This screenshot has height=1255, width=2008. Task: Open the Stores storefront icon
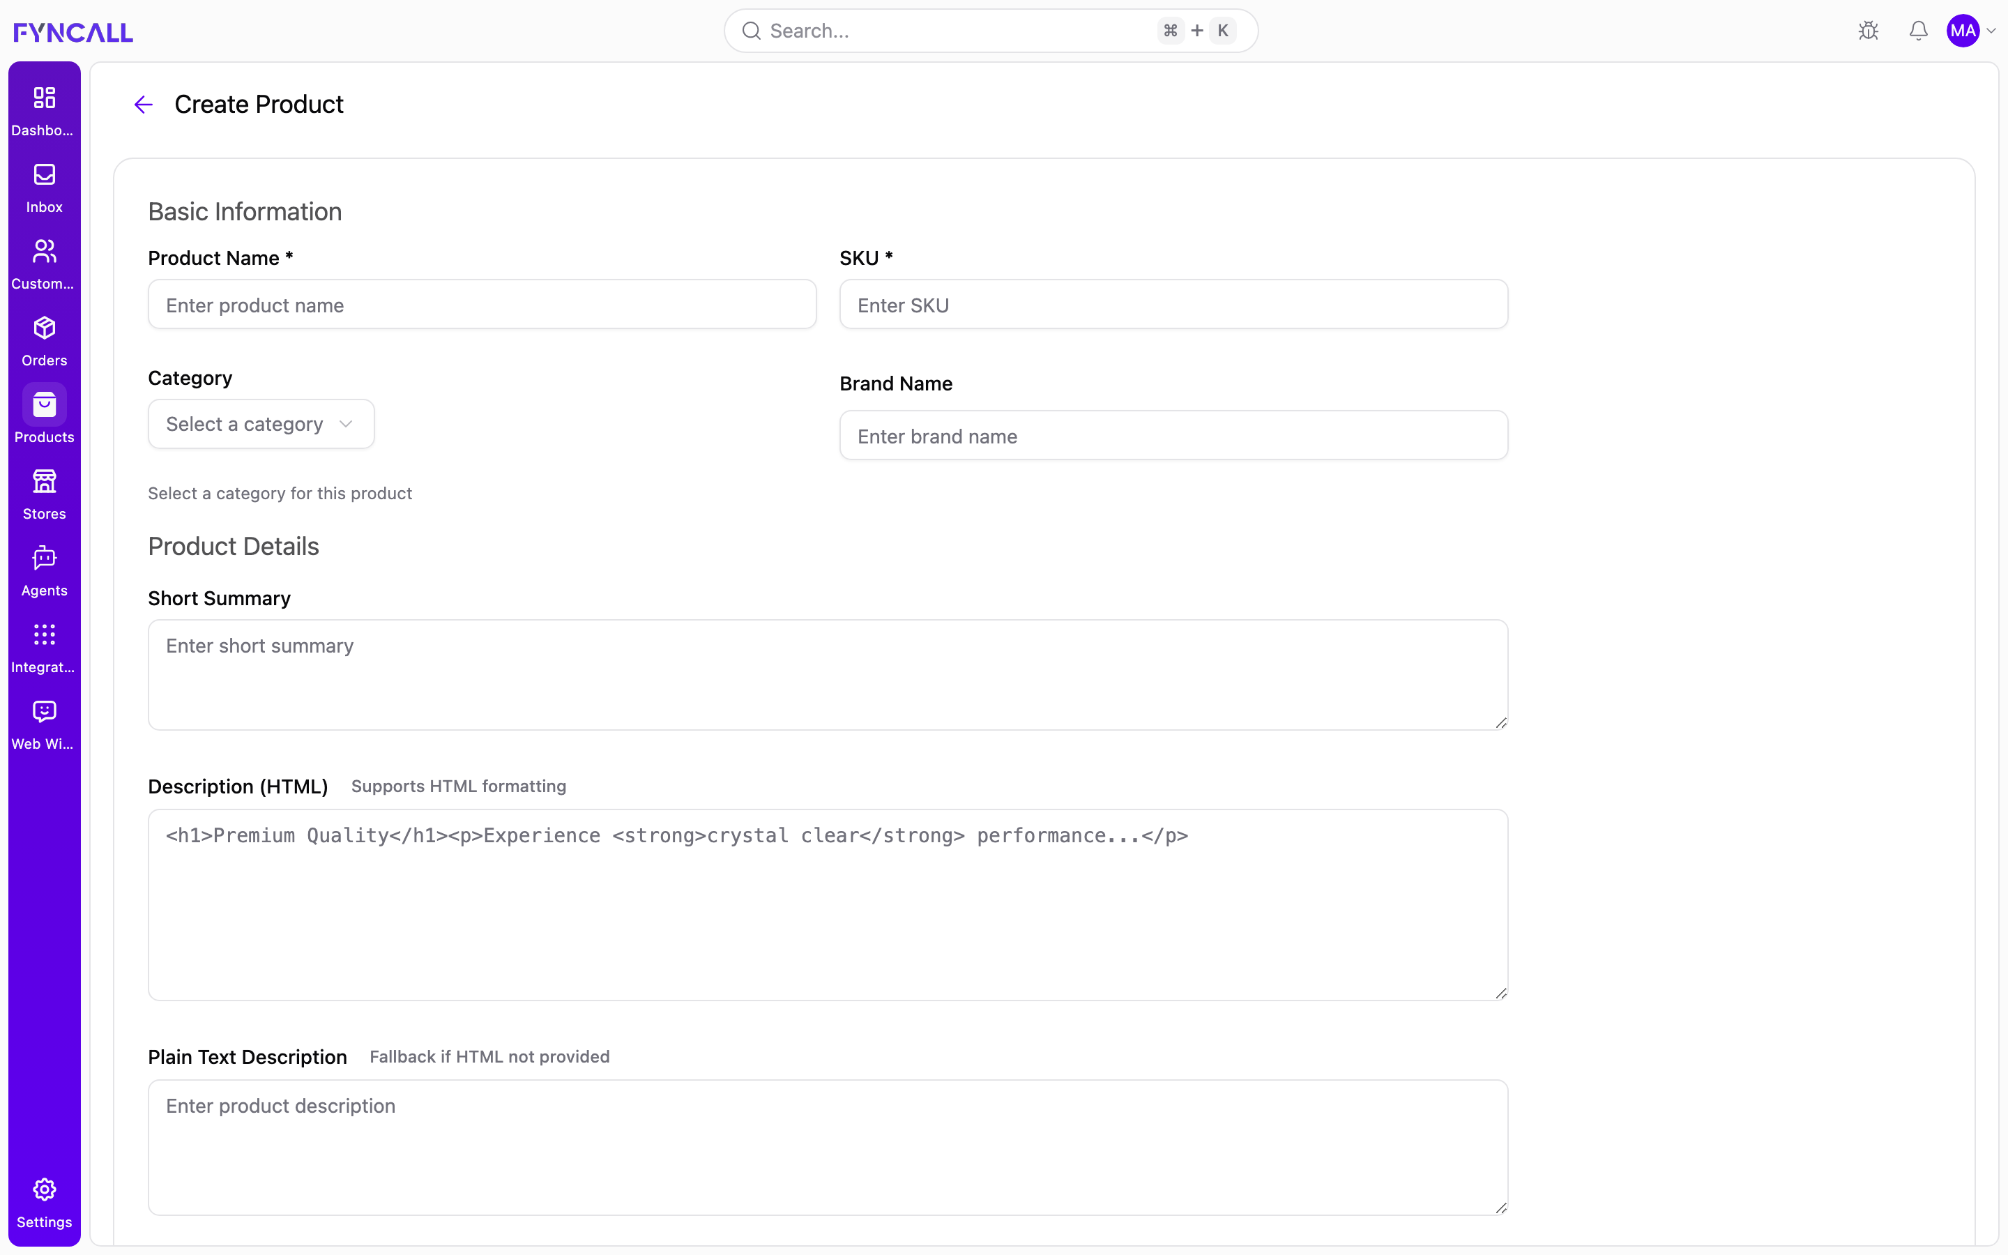tap(44, 481)
